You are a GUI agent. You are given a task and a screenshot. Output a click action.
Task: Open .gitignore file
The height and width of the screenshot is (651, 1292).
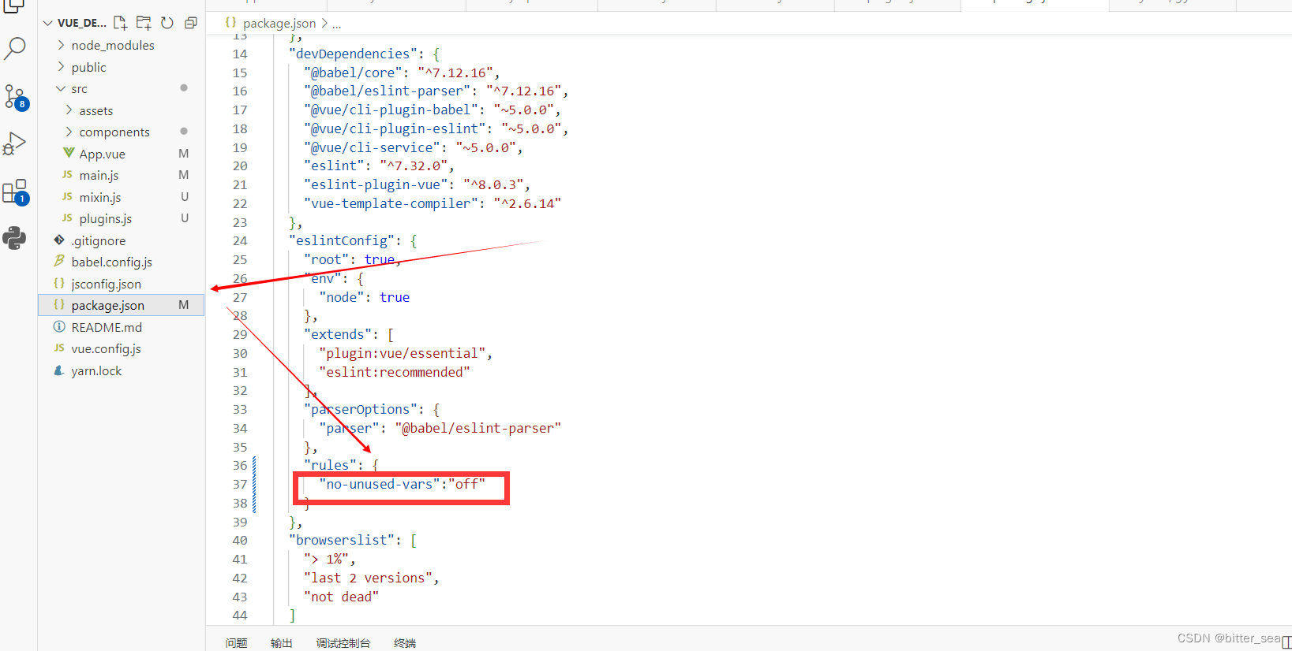point(98,240)
